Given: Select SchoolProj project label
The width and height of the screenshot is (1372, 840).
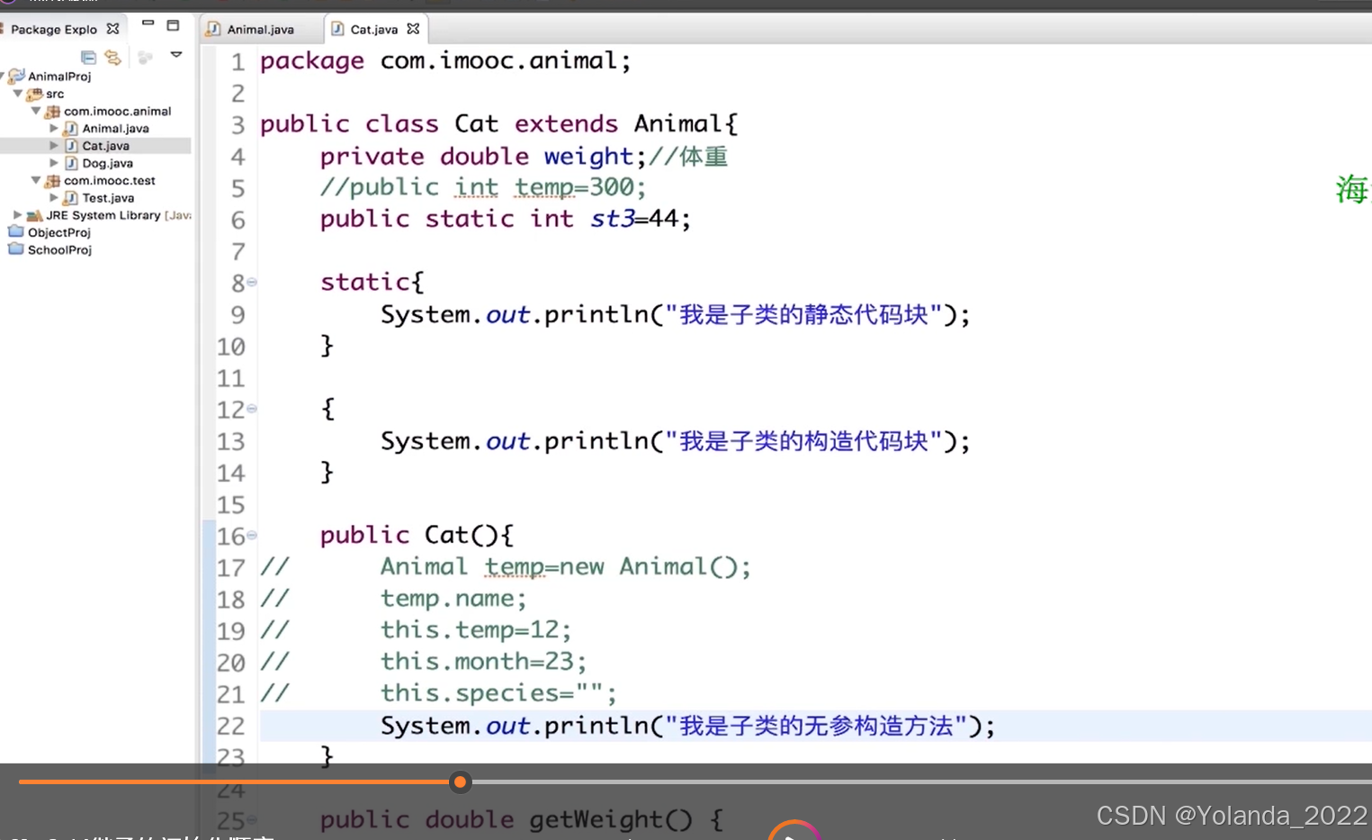Looking at the screenshot, I should [59, 249].
